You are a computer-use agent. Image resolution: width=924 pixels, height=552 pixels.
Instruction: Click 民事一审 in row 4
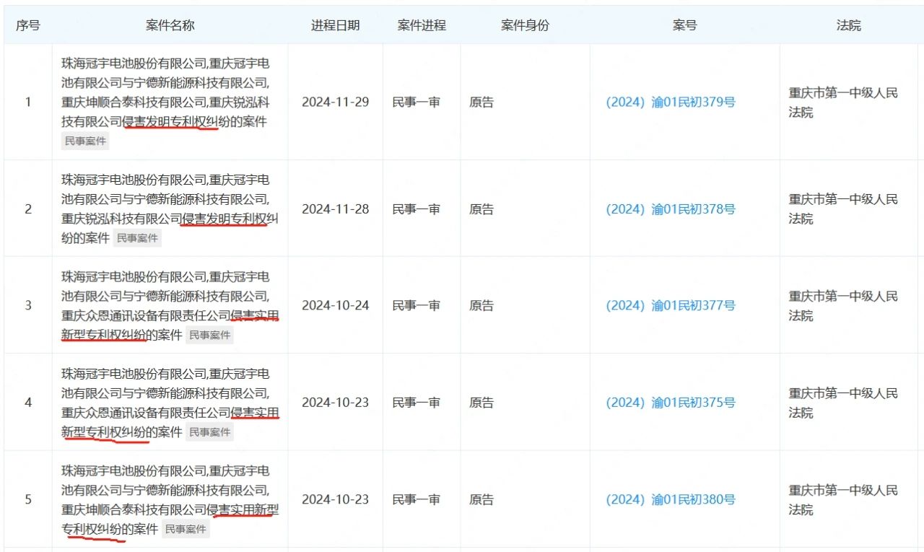(x=417, y=403)
